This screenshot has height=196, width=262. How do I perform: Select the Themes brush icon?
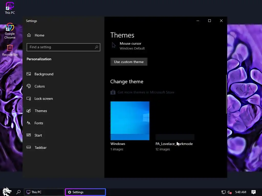pos(29,111)
